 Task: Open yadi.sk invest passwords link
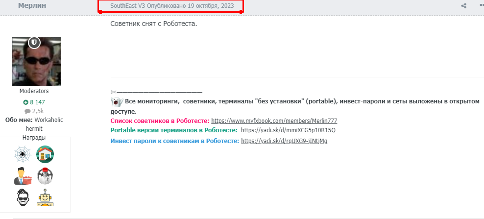tap(284, 141)
